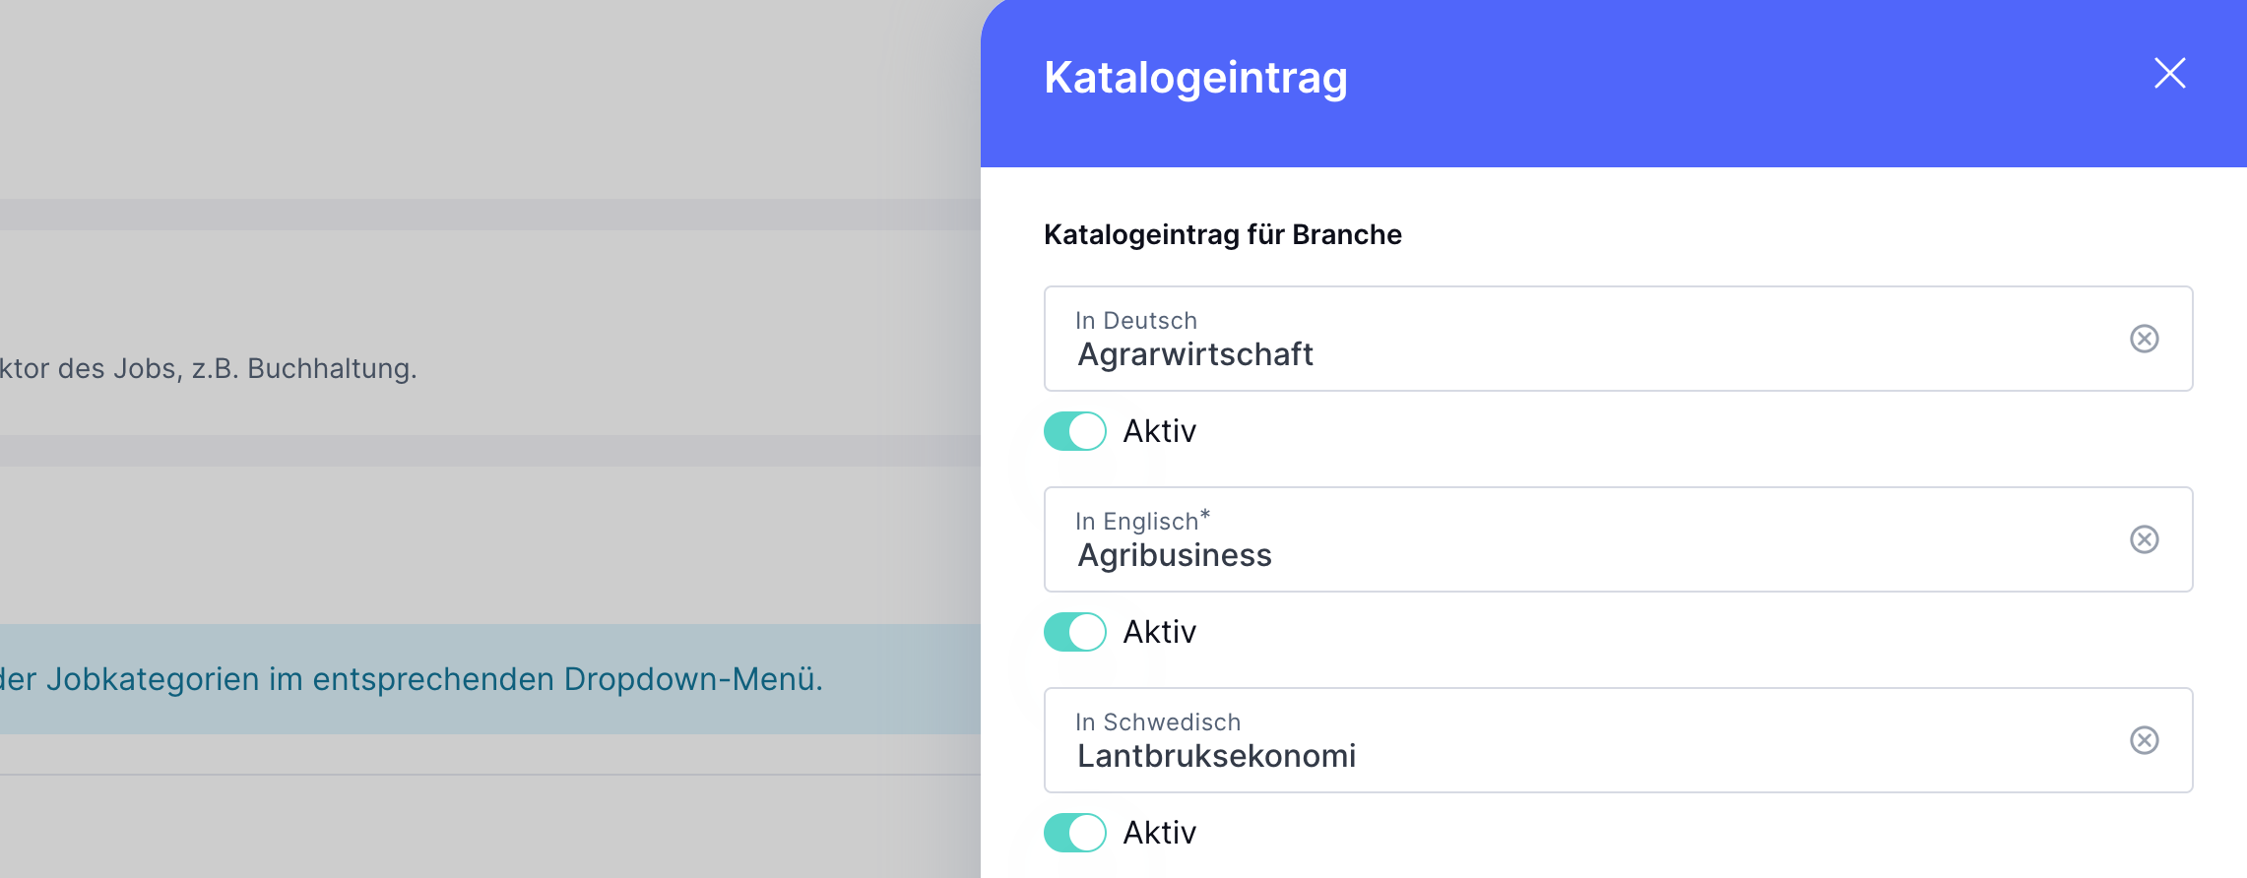Viewport: 2247px width, 878px height.
Task: Click the Buchhaltung description text
Action: 209,368
